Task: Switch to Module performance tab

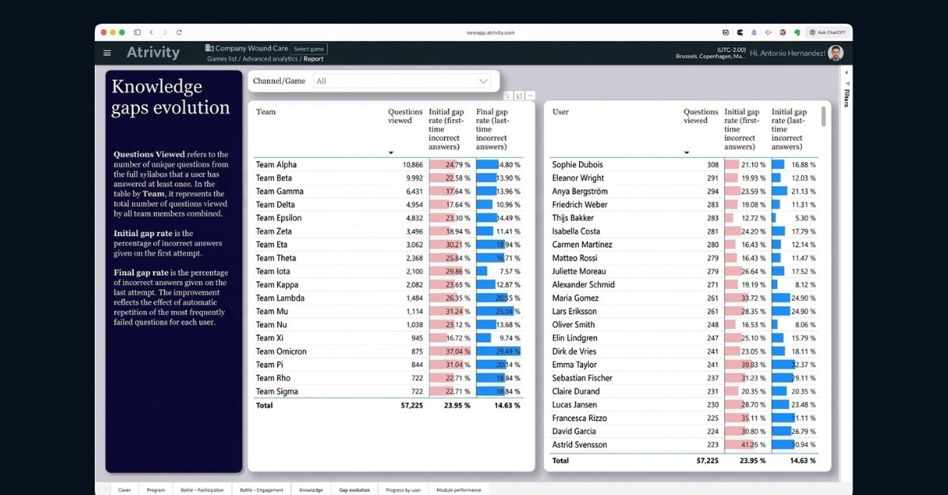Action: coord(458,489)
